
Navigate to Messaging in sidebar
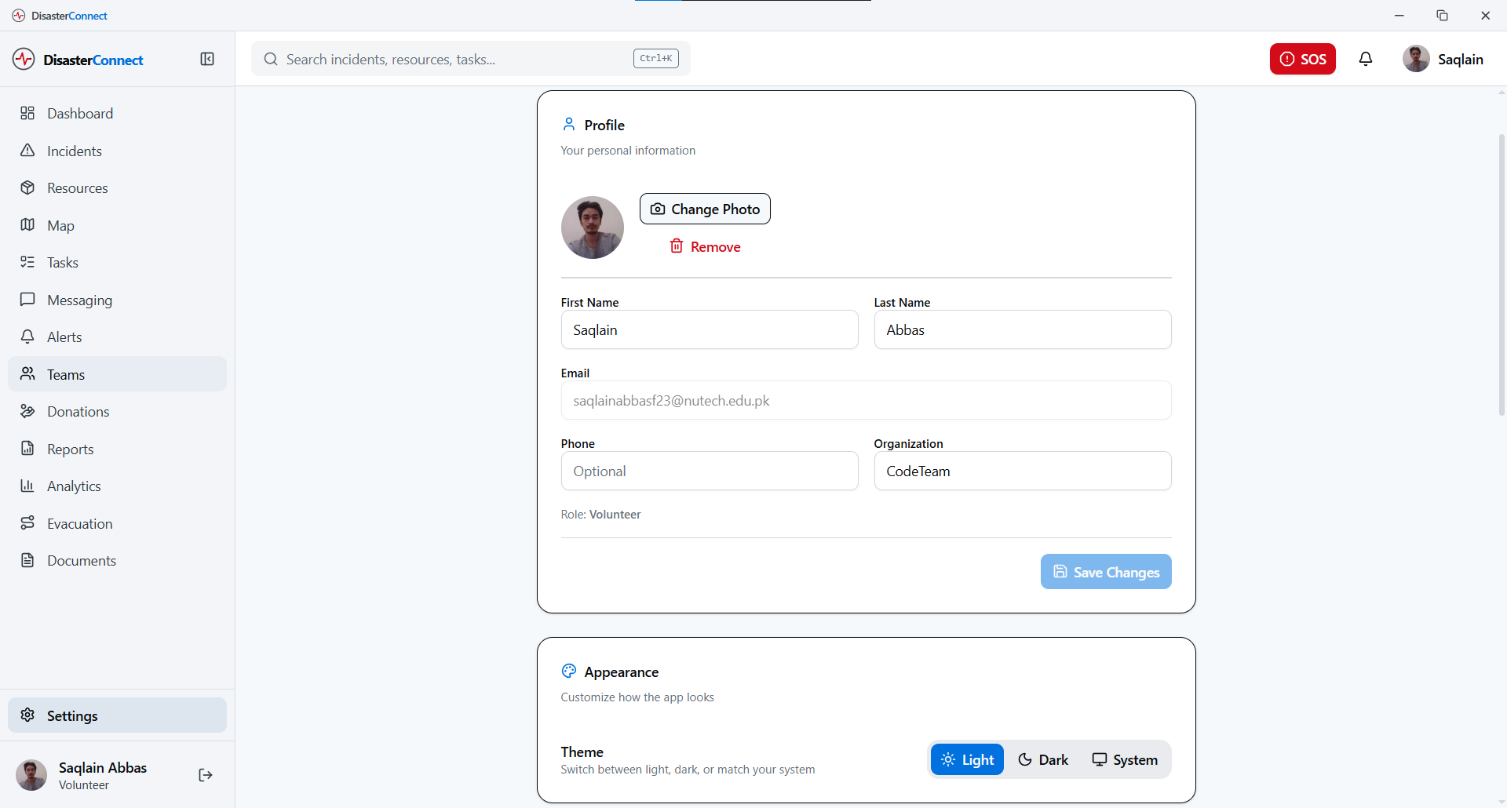79,300
